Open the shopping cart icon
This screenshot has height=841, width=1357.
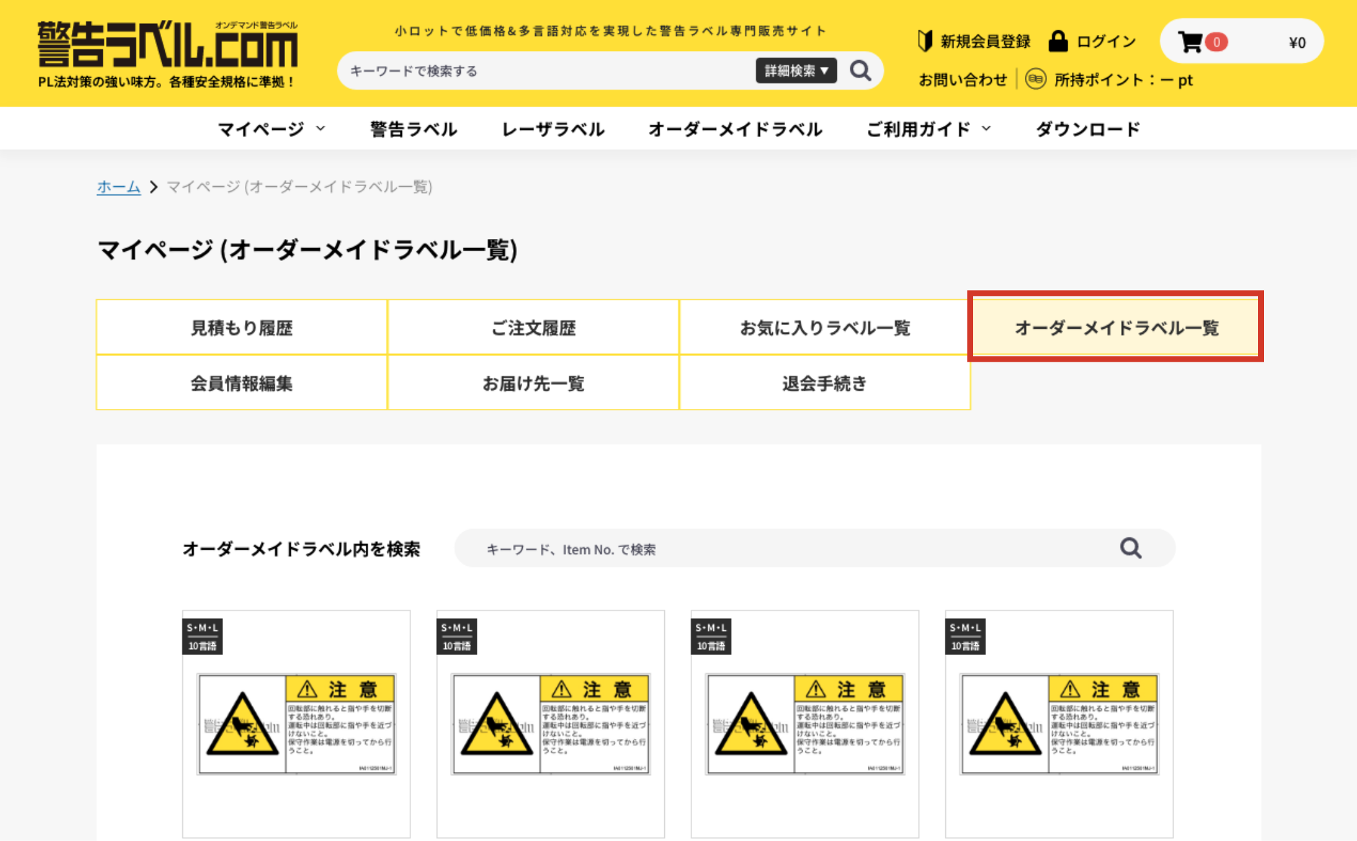1190,43
